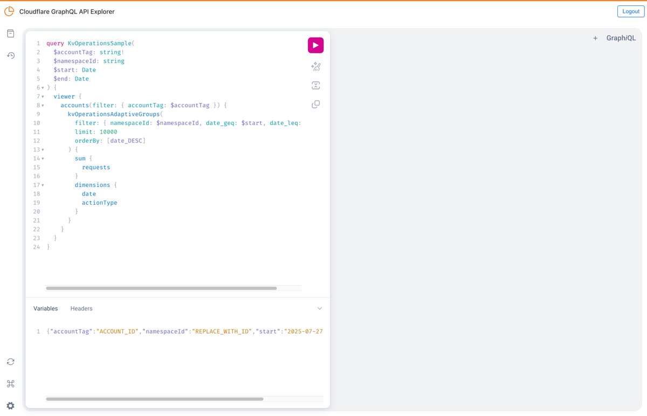Open the documentation explorer icon
Screen dimensions: 647x416
coord(11,33)
